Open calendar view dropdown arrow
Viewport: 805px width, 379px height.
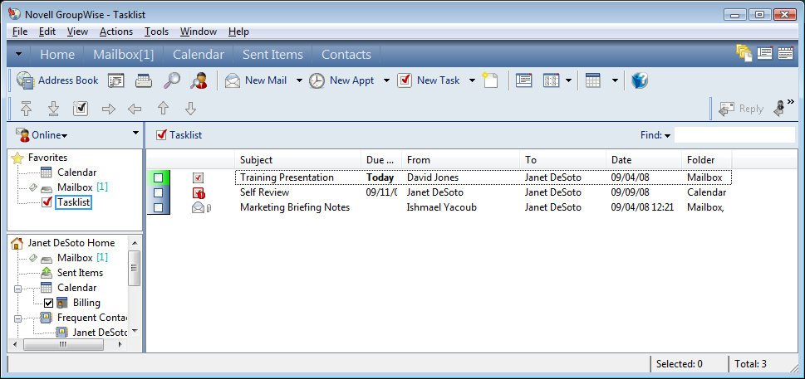pos(615,81)
